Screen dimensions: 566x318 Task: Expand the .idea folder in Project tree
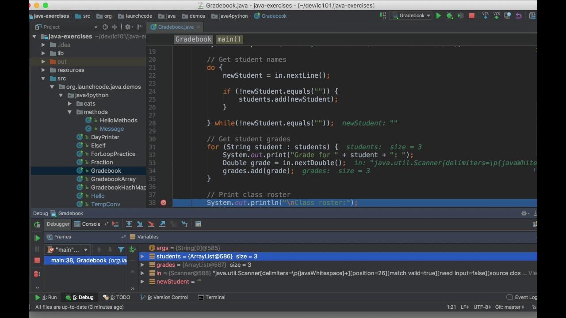click(x=43, y=45)
